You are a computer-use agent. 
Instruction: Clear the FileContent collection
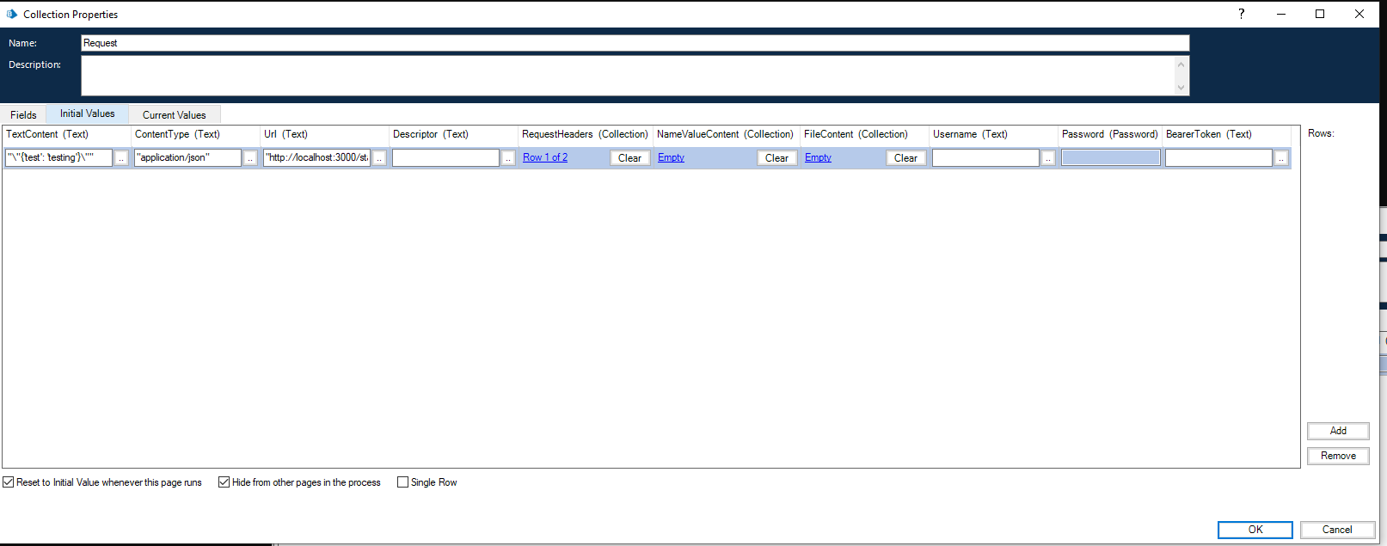pyautogui.click(x=905, y=157)
